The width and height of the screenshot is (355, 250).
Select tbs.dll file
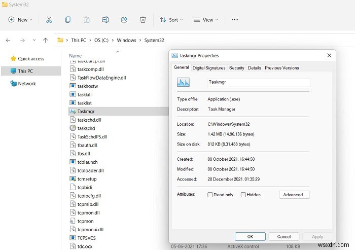(x=84, y=154)
